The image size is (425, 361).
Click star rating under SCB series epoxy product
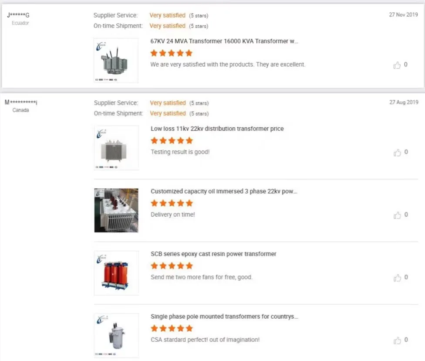point(172,266)
